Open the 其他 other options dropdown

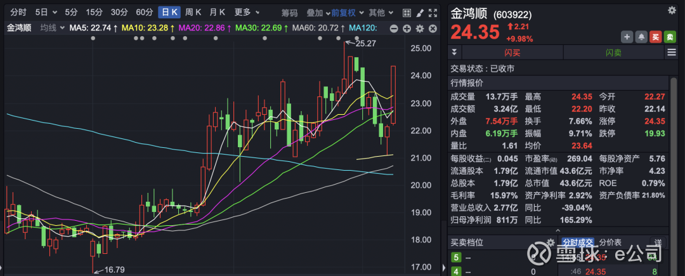coord(381,13)
